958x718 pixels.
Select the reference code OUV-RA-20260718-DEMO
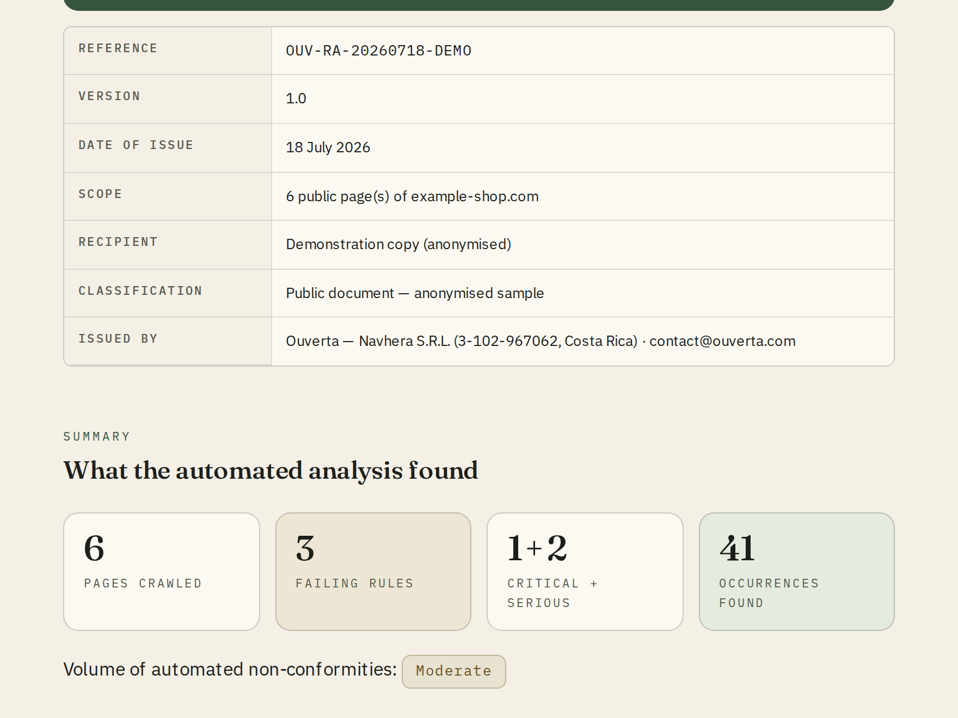pyautogui.click(x=378, y=51)
